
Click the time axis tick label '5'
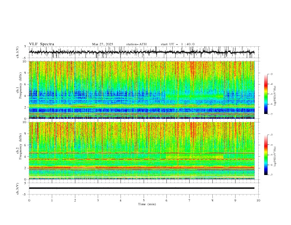144,200
